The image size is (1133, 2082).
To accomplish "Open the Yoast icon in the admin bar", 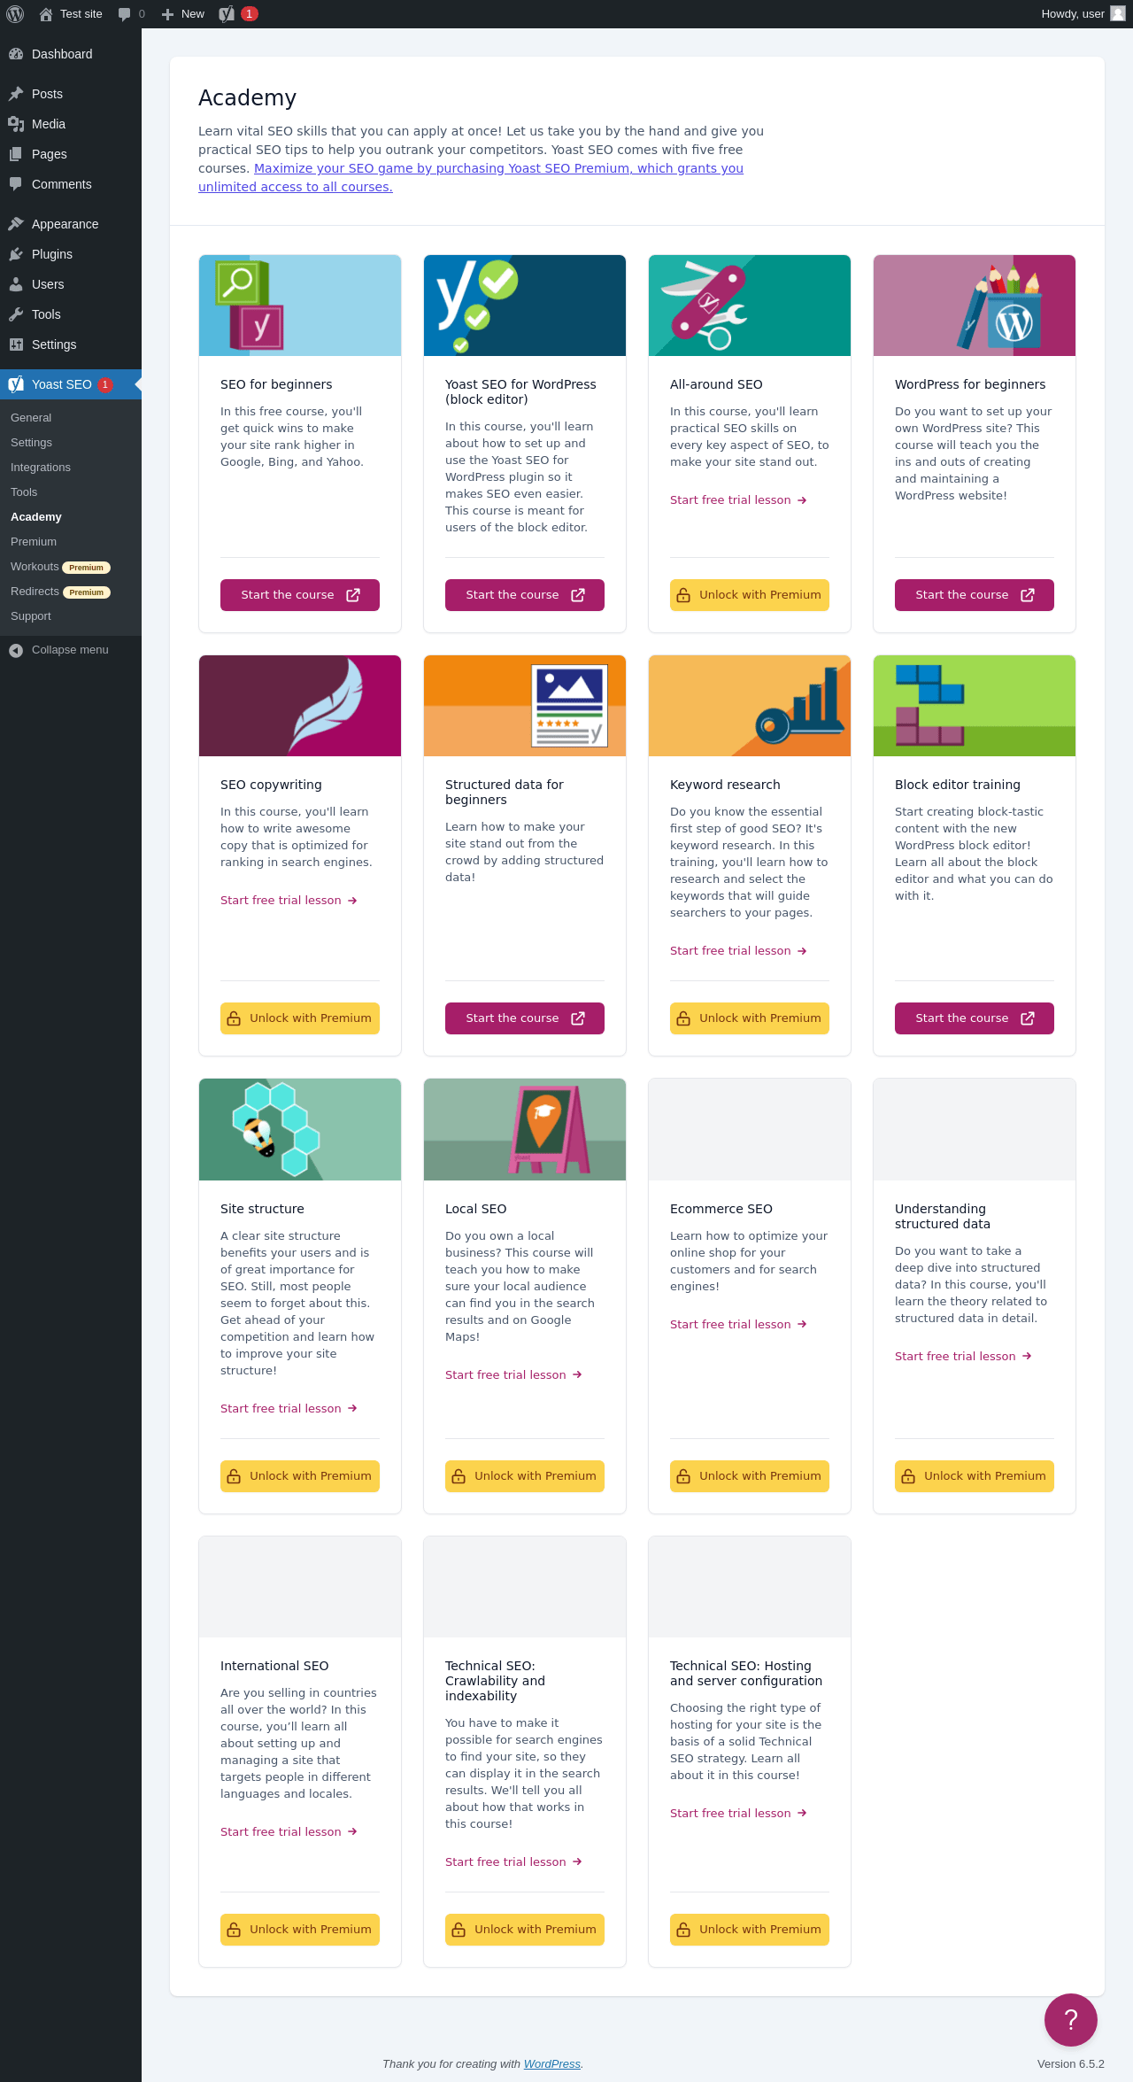I will tap(227, 14).
